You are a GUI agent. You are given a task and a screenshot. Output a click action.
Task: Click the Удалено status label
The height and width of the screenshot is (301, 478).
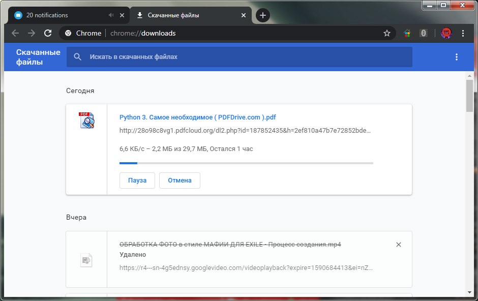(133, 255)
